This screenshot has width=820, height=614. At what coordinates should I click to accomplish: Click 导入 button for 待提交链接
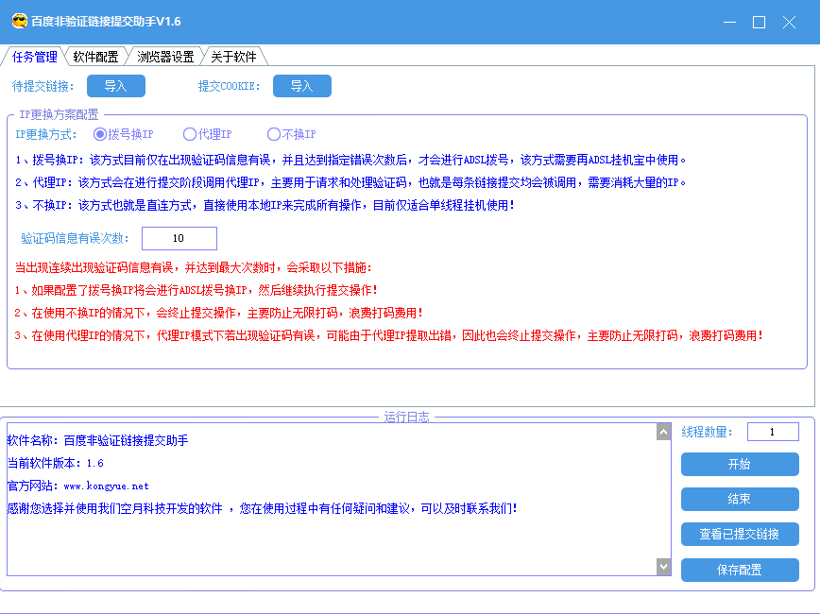pos(116,86)
